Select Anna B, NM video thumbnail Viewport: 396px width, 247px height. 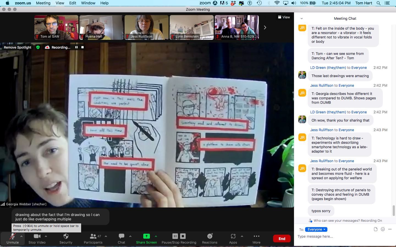pos(237,27)
